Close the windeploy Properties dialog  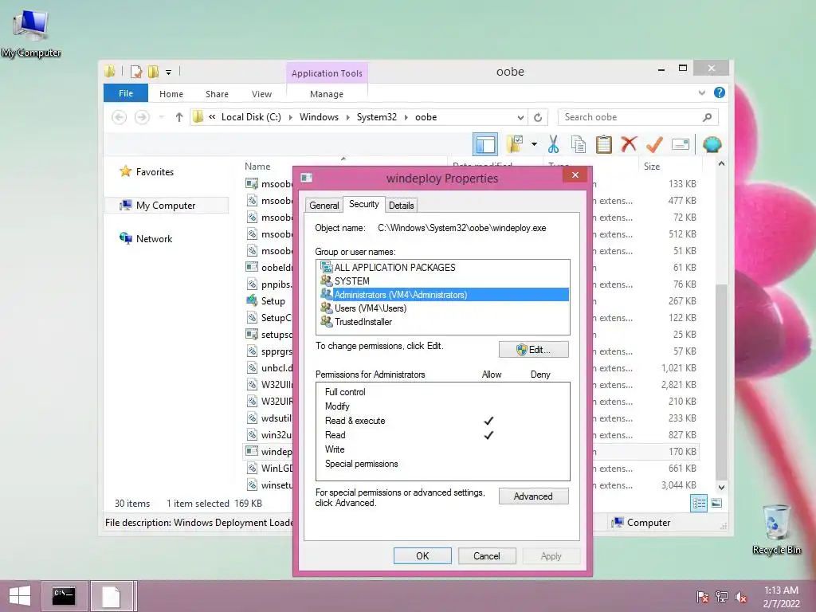(575, 175)
